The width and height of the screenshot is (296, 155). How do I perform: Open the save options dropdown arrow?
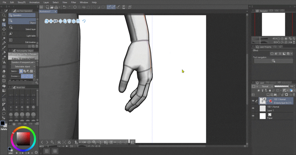click(x=60, y=7)
